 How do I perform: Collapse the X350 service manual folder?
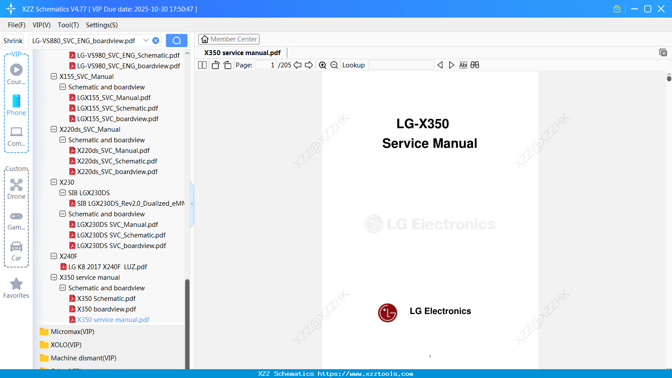pos(53,277)
